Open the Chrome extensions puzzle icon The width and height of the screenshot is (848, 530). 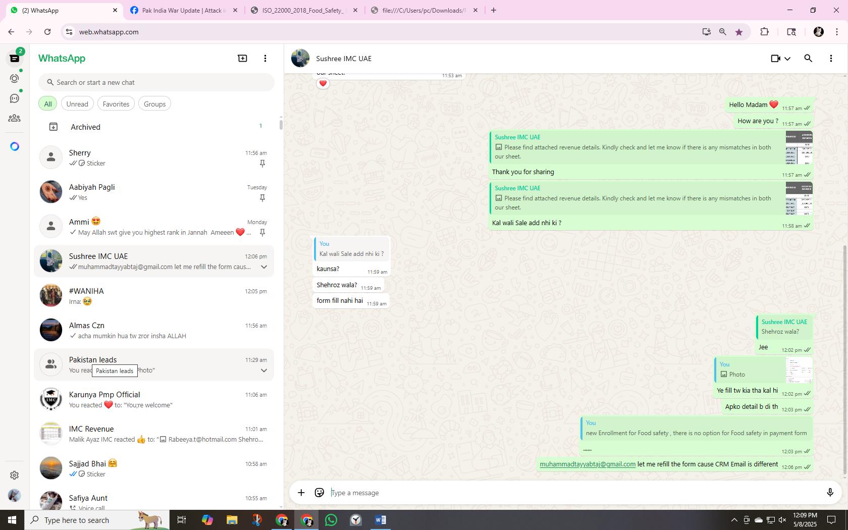pos(764,32)
